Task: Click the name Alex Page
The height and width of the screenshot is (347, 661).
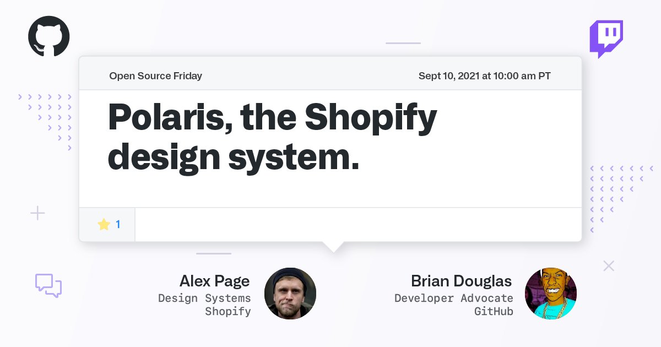Action: click(214, 281)
